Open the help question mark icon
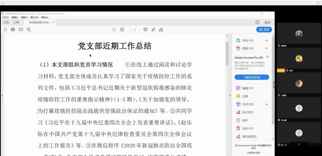The height and width of the screenshot is (156, 322). click(x=257, y=22)
